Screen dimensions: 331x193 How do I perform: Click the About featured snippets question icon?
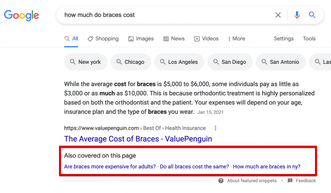pos(221,181)
